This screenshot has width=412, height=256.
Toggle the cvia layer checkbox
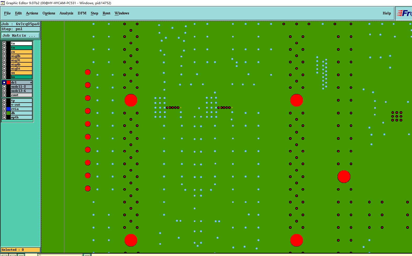4,109
